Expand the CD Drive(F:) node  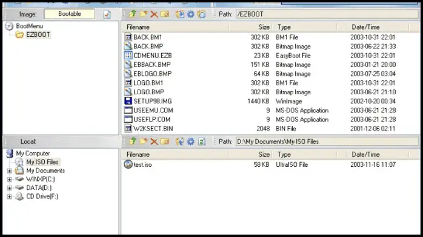coord(10,196)
